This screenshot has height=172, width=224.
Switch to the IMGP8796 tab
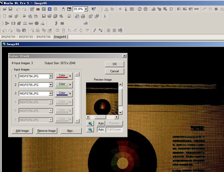44,37
